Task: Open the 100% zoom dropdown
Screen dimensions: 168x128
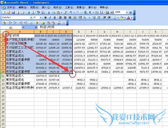Action: (127, 12)
